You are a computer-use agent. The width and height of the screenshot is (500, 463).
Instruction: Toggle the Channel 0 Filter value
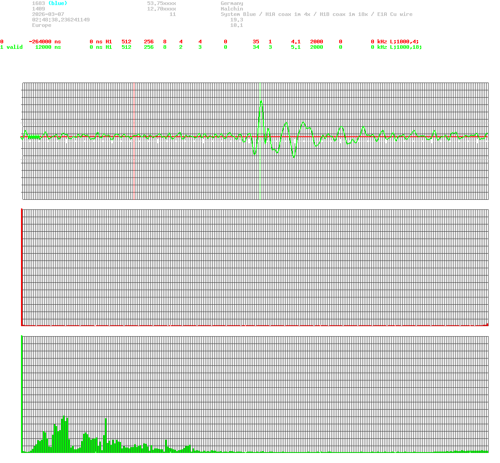(x=341, y=42)
